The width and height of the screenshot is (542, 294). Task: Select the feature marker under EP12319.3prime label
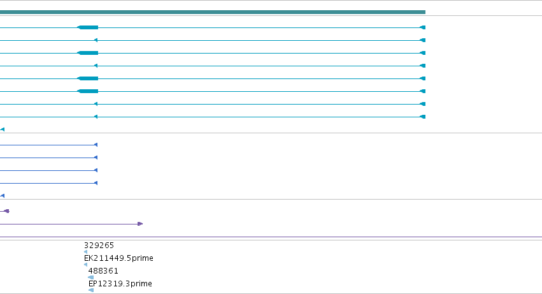tap(91, 290)
